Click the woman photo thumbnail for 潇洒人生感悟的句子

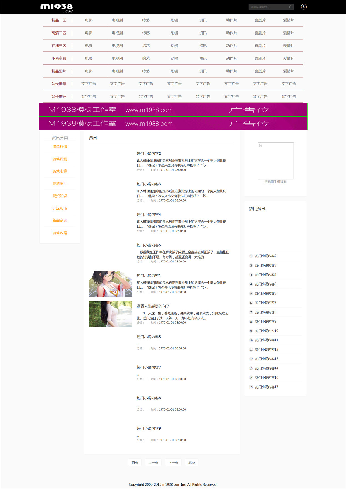pos(111,314)
